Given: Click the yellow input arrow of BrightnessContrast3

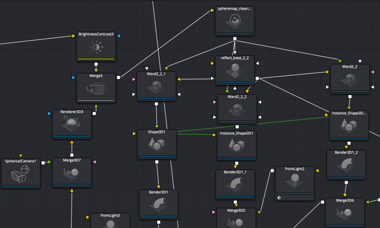Looking at the screenshot, I should (74, 36).
